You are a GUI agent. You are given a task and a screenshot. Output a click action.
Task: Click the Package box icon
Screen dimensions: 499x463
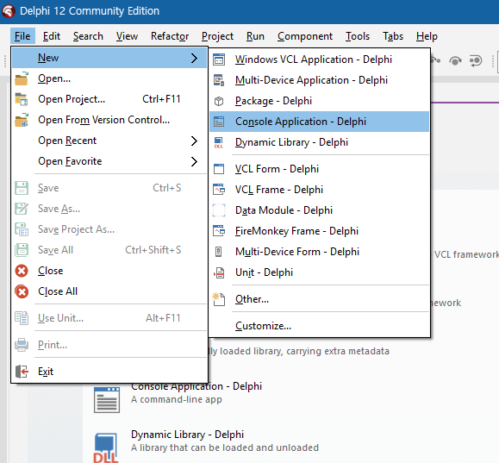click(x=219, y=101)
